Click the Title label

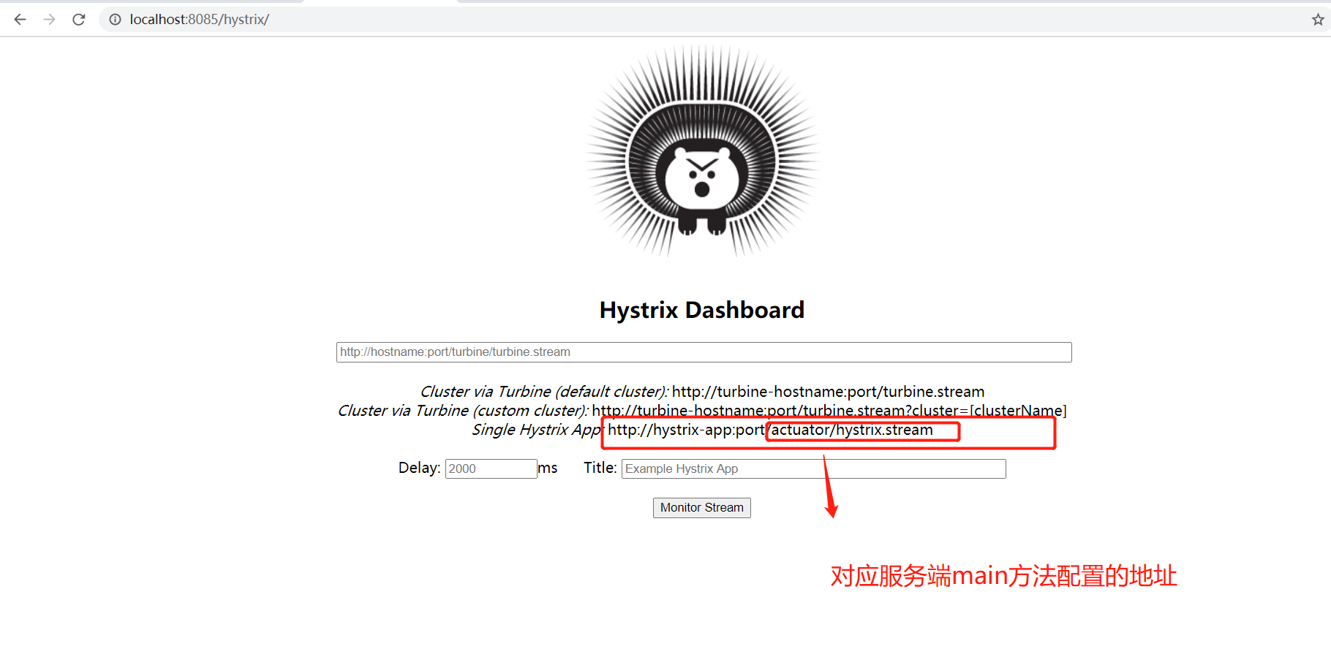tap(600, 468)
